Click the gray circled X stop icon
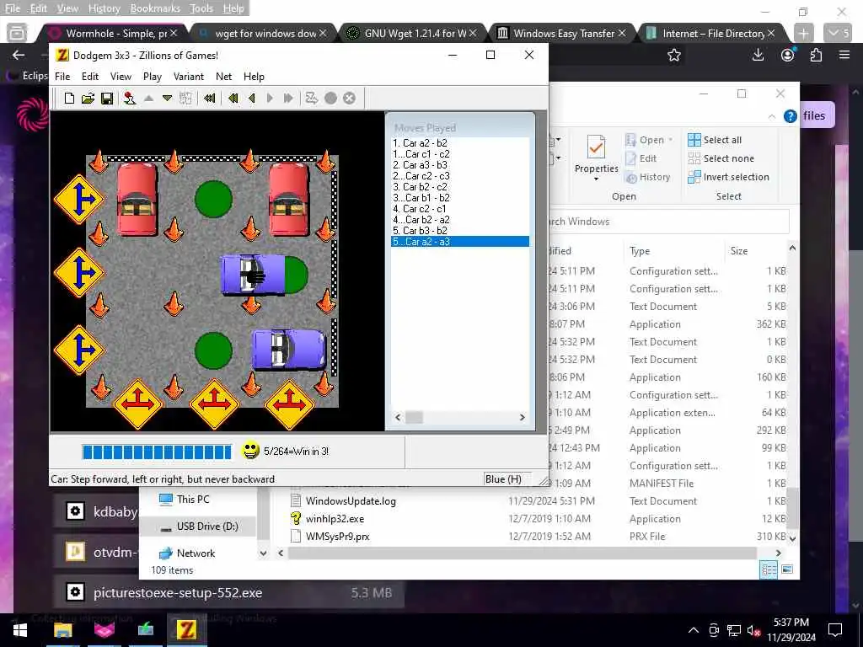This screenshot has width=863, height=647. [350, 99]
